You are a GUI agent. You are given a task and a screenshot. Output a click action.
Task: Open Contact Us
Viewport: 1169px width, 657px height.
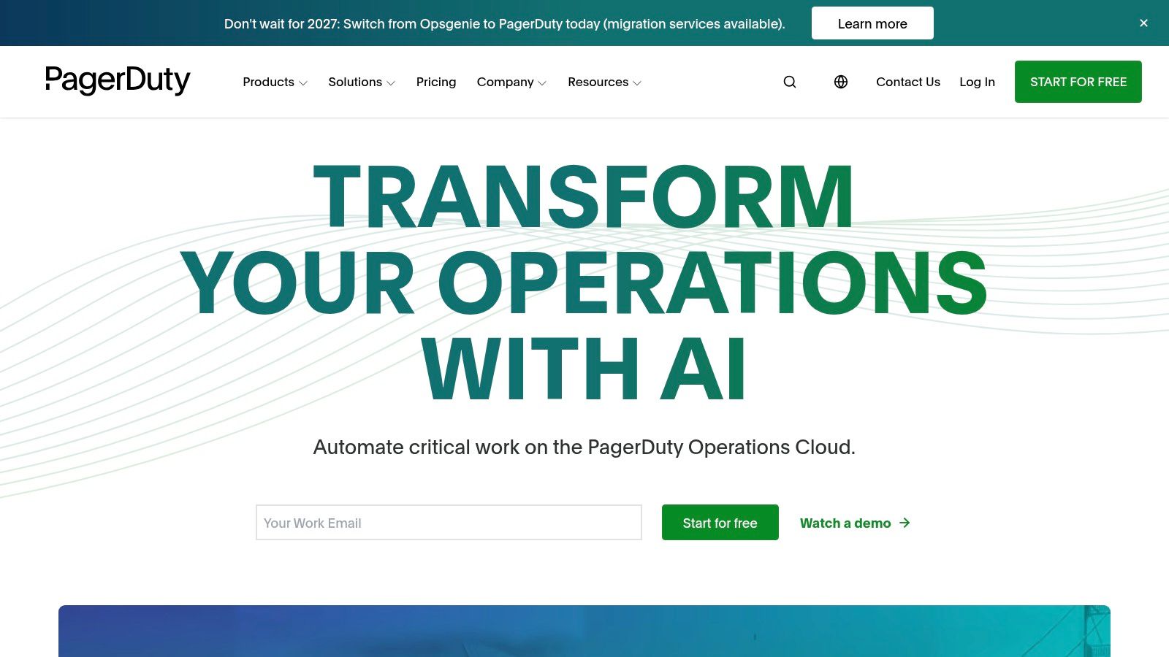click(x=908, y=82)
